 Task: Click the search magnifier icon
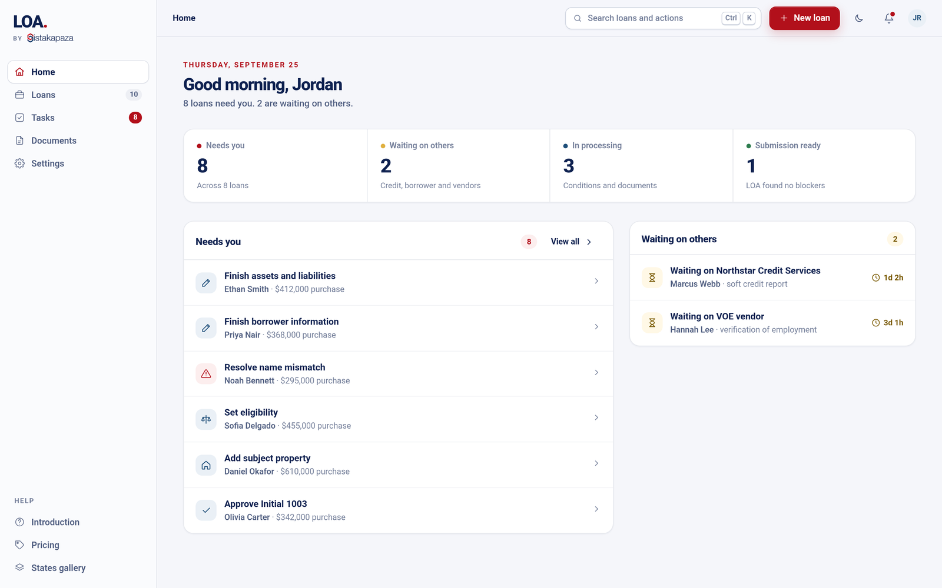tap(578, 18)
